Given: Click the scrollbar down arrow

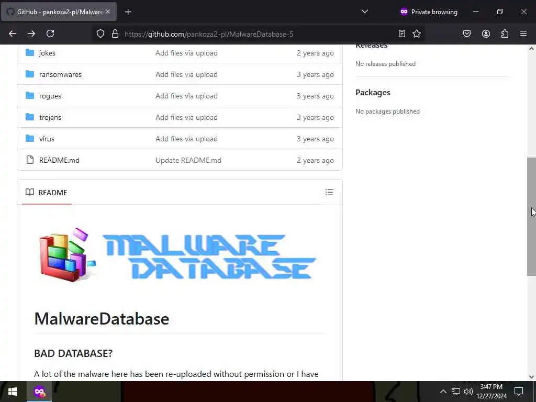Looking at the screenshot, I should (531, 377).
